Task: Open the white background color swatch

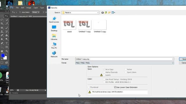Action: click(x=5, y=58)
